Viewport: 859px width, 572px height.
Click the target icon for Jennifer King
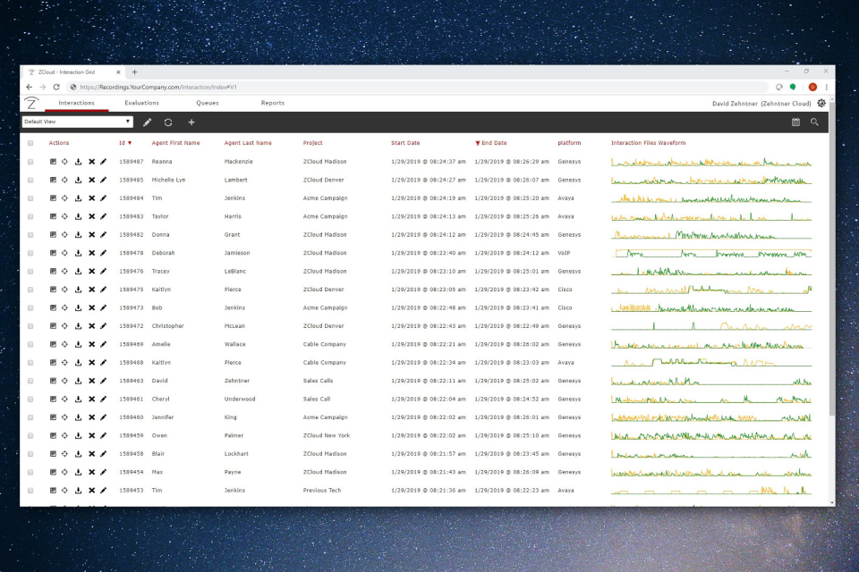tap(64, 417)
